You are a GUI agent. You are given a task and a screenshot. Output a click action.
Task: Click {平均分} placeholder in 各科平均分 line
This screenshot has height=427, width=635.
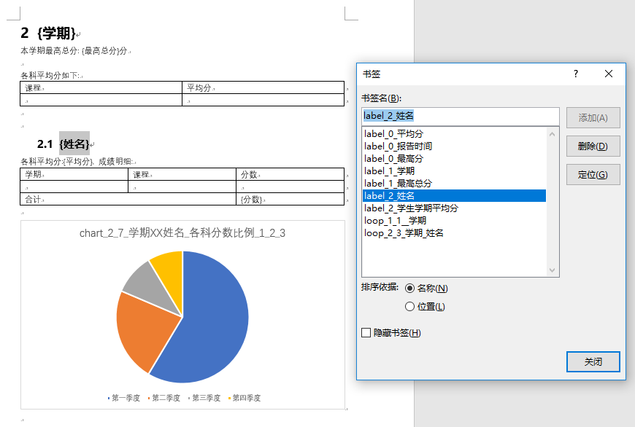coord(79,162)
